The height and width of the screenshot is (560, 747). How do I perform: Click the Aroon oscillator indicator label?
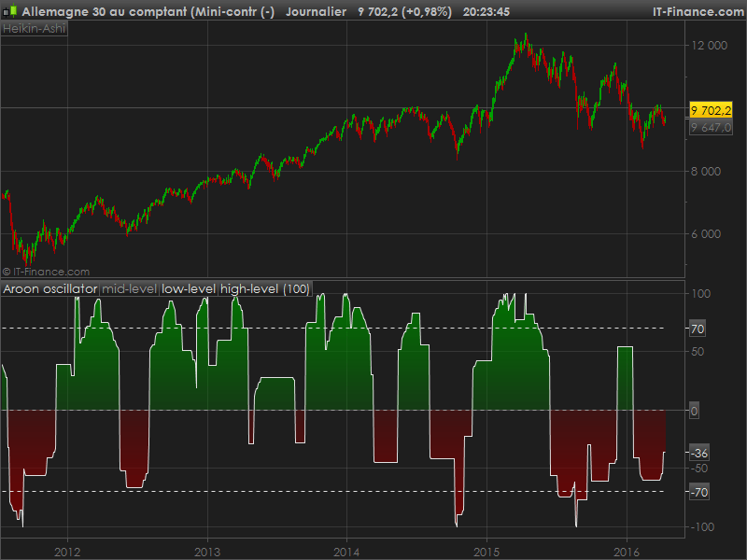tap(50, 289)
